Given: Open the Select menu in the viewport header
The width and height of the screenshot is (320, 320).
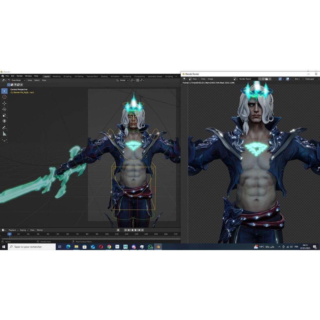Looking at the screenshot, I should (x=37, y=80).
